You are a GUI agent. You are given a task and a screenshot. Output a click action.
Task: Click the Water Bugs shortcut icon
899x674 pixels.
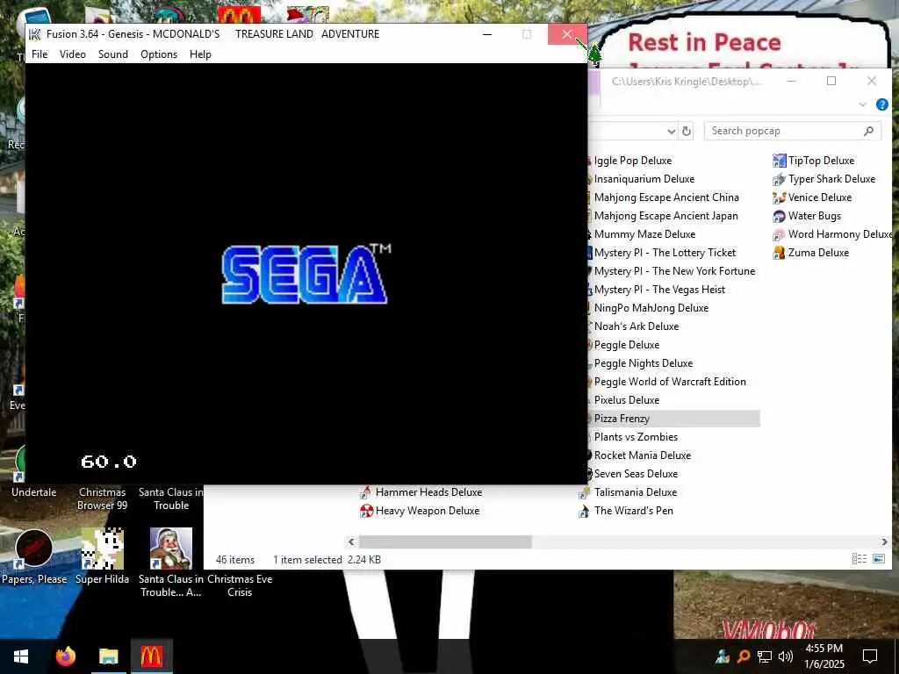[779, 216]
